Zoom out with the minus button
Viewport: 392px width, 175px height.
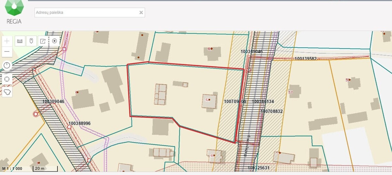point(7,52)
